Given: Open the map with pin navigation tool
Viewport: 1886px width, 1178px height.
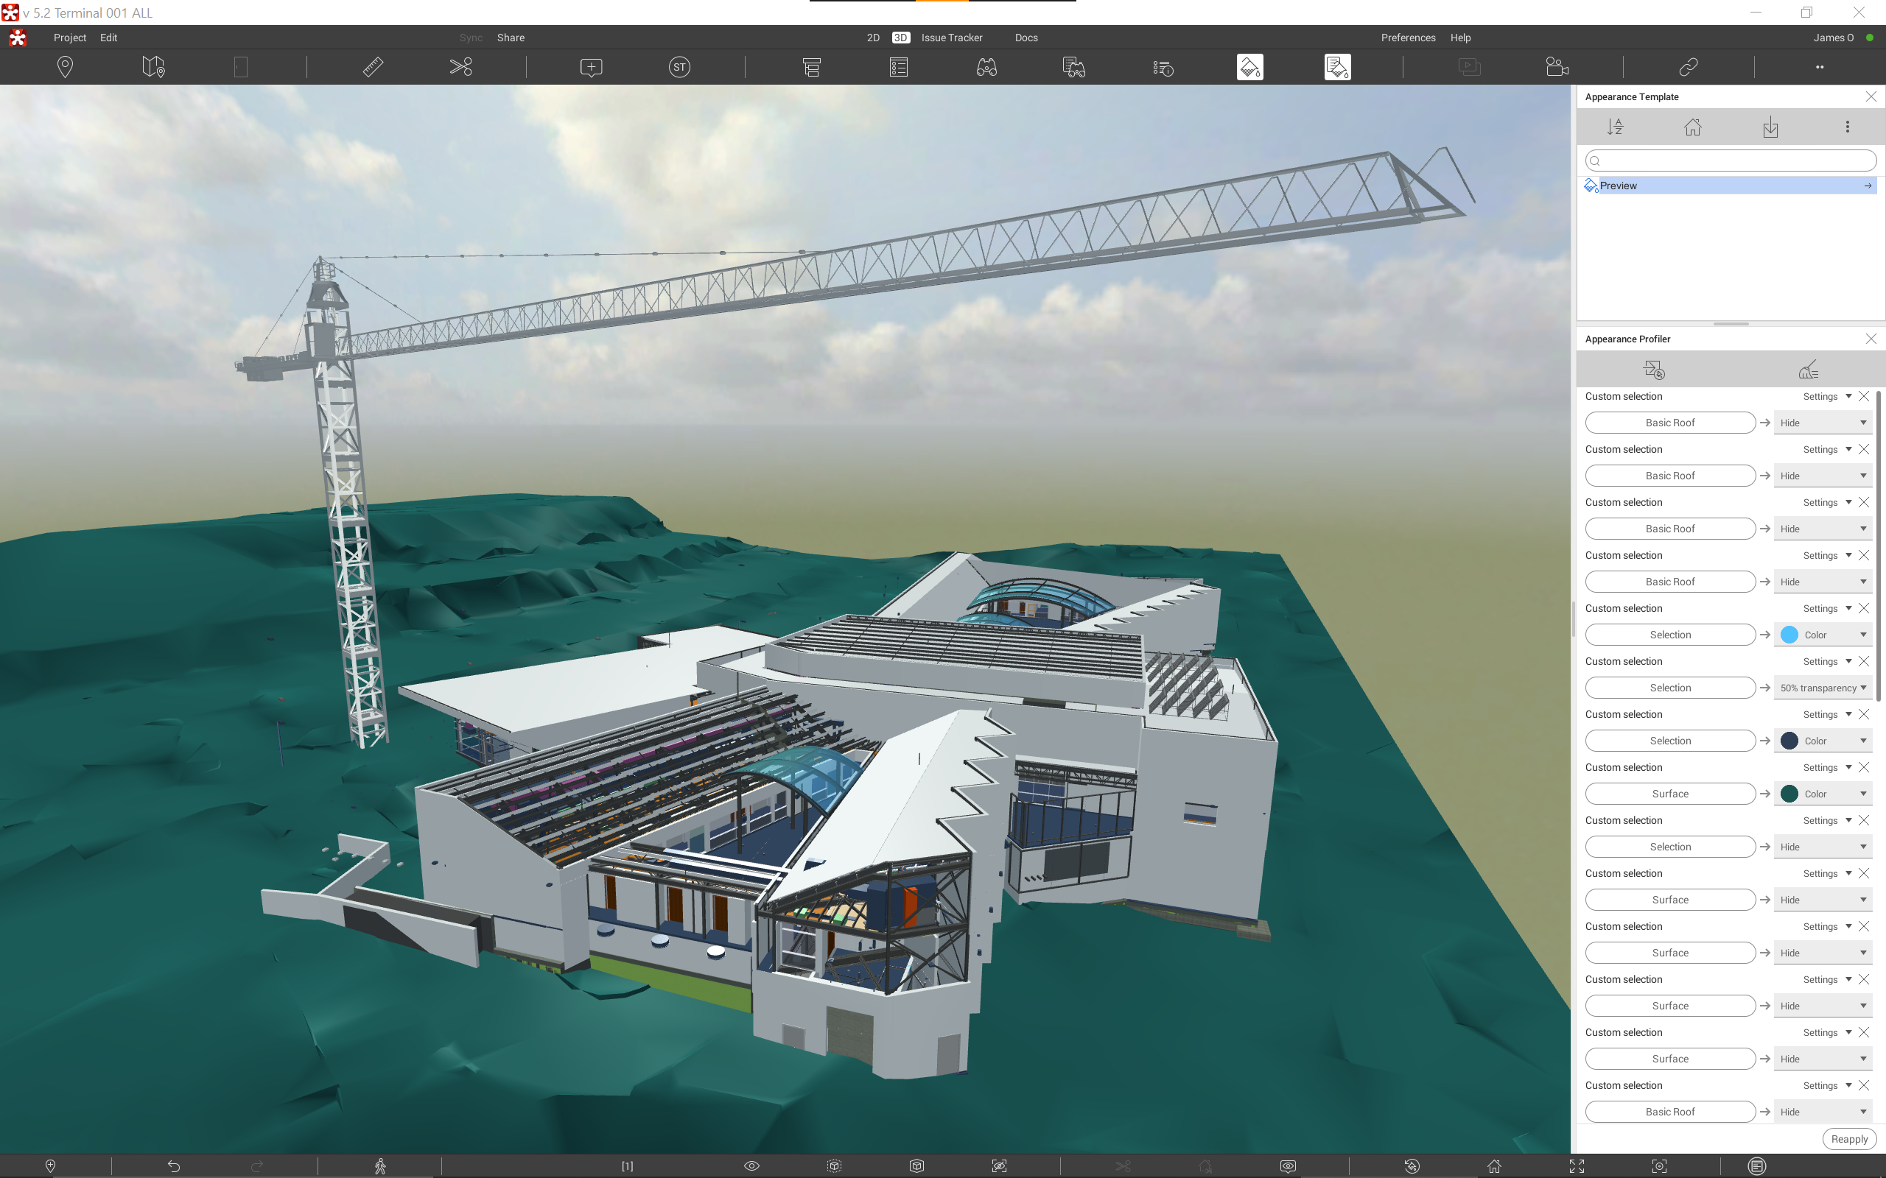Looking at the screenshot, I should pos(153,67).
